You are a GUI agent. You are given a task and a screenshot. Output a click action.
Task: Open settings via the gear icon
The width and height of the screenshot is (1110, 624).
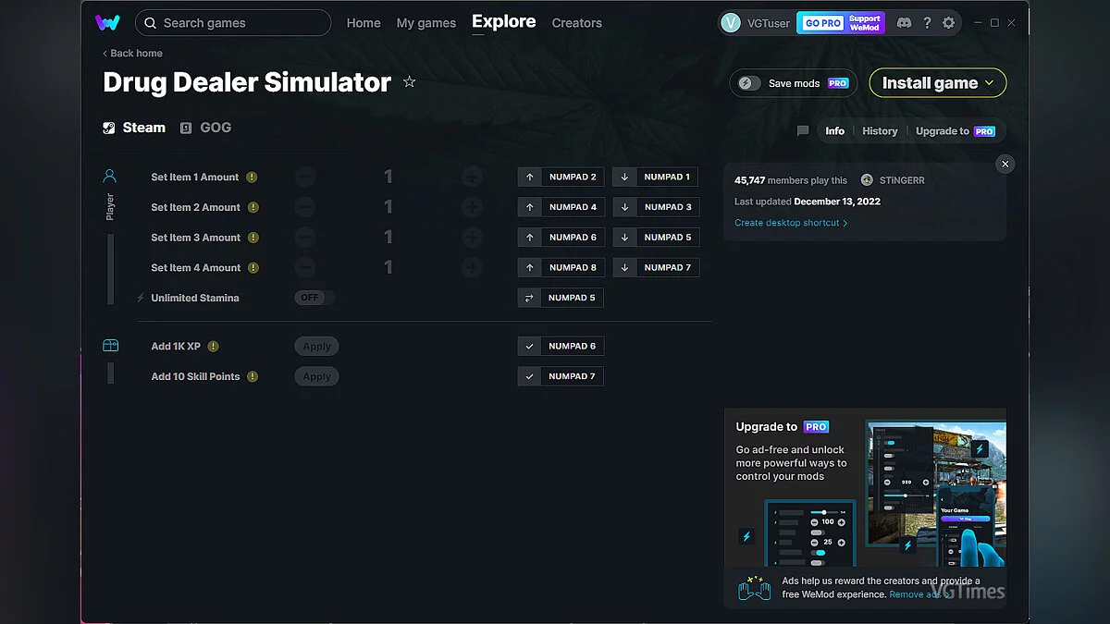click(x=948, y=23)
